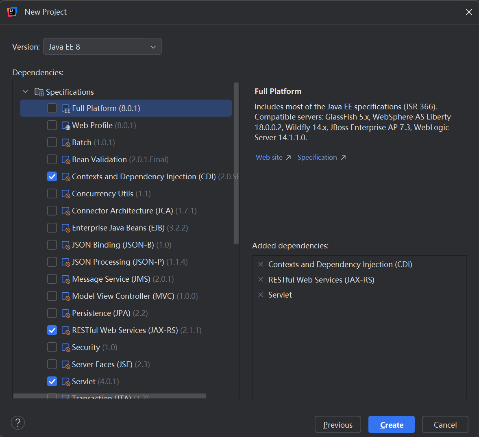Click the Batch specification icon
Image resolution: width=479 pixels, height=437 pixels.
tap(66, 143)
